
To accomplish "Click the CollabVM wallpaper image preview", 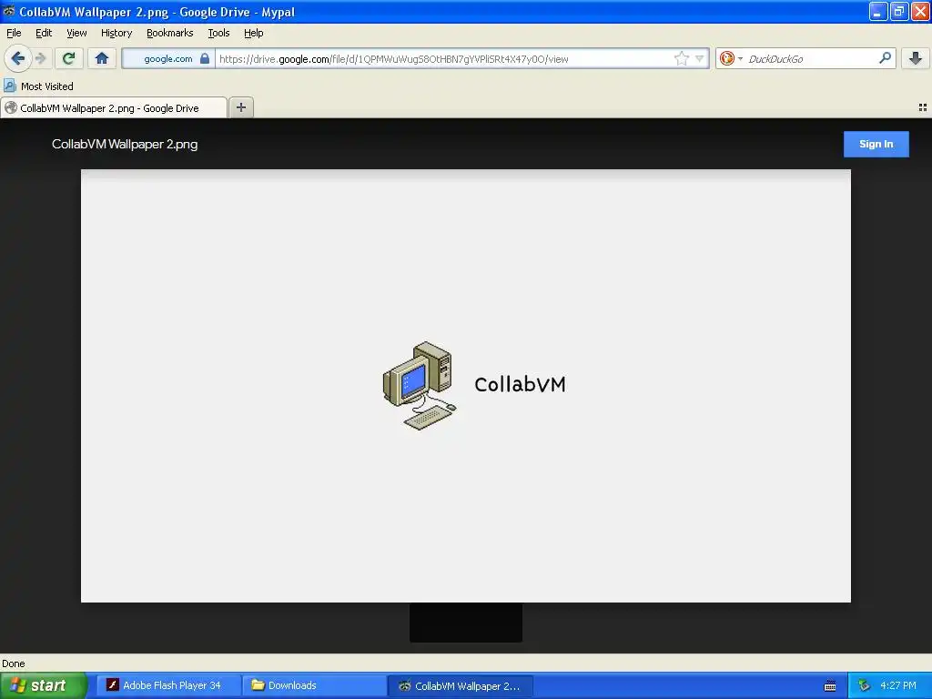I will coord(466,386).
